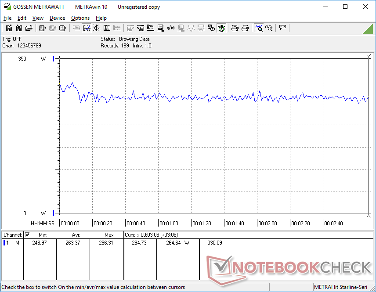Click the printer icon

pos(245,28)
